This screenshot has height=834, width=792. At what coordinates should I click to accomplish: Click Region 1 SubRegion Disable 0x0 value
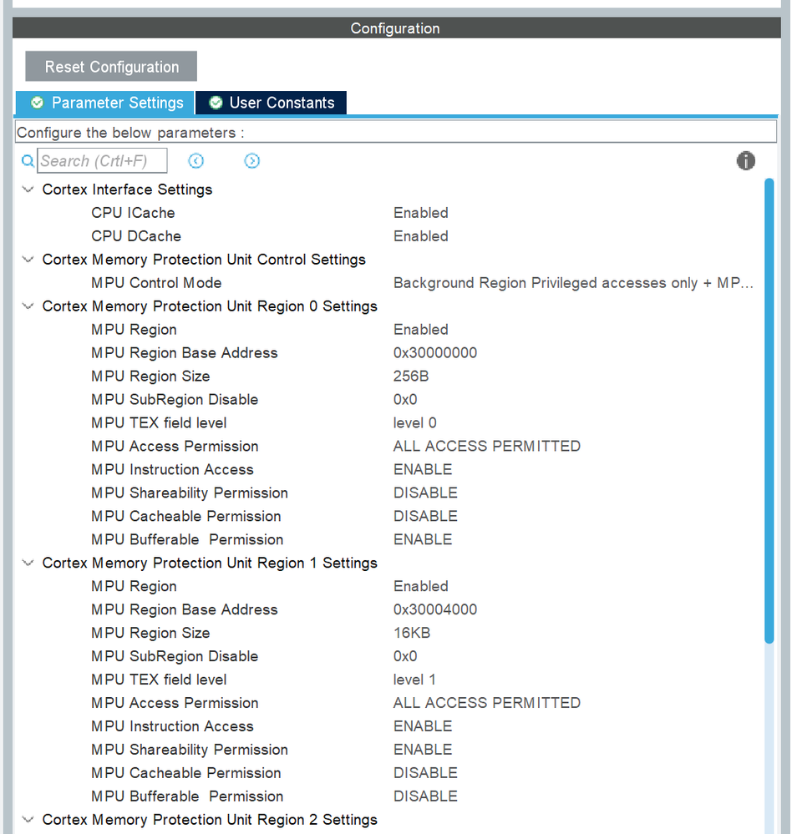(405, 656)
